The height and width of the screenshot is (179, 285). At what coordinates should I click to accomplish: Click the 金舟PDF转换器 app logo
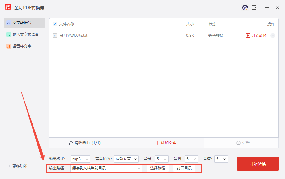[x=8, y=7]
